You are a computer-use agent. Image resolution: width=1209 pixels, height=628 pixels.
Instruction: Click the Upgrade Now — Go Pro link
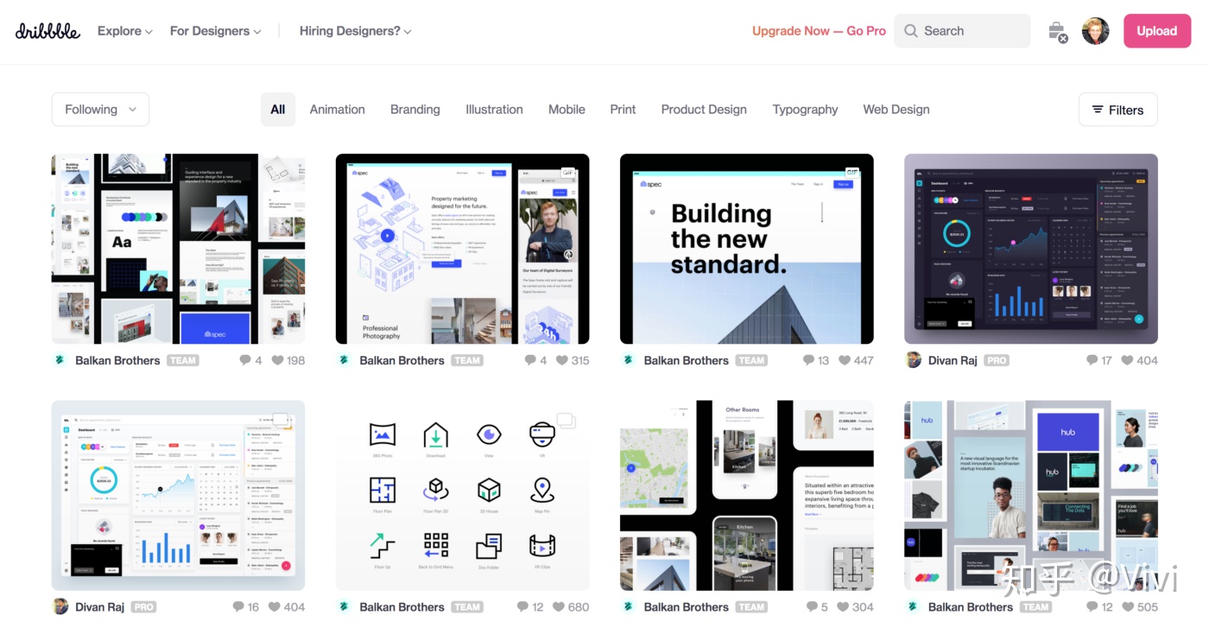click(819, 31)
